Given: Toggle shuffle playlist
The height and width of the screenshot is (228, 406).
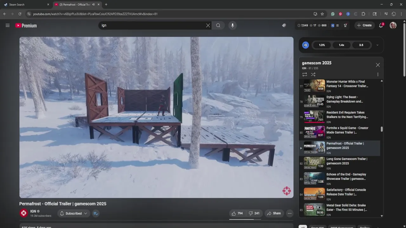Looking at the screenshot, I should pos(313,74).
